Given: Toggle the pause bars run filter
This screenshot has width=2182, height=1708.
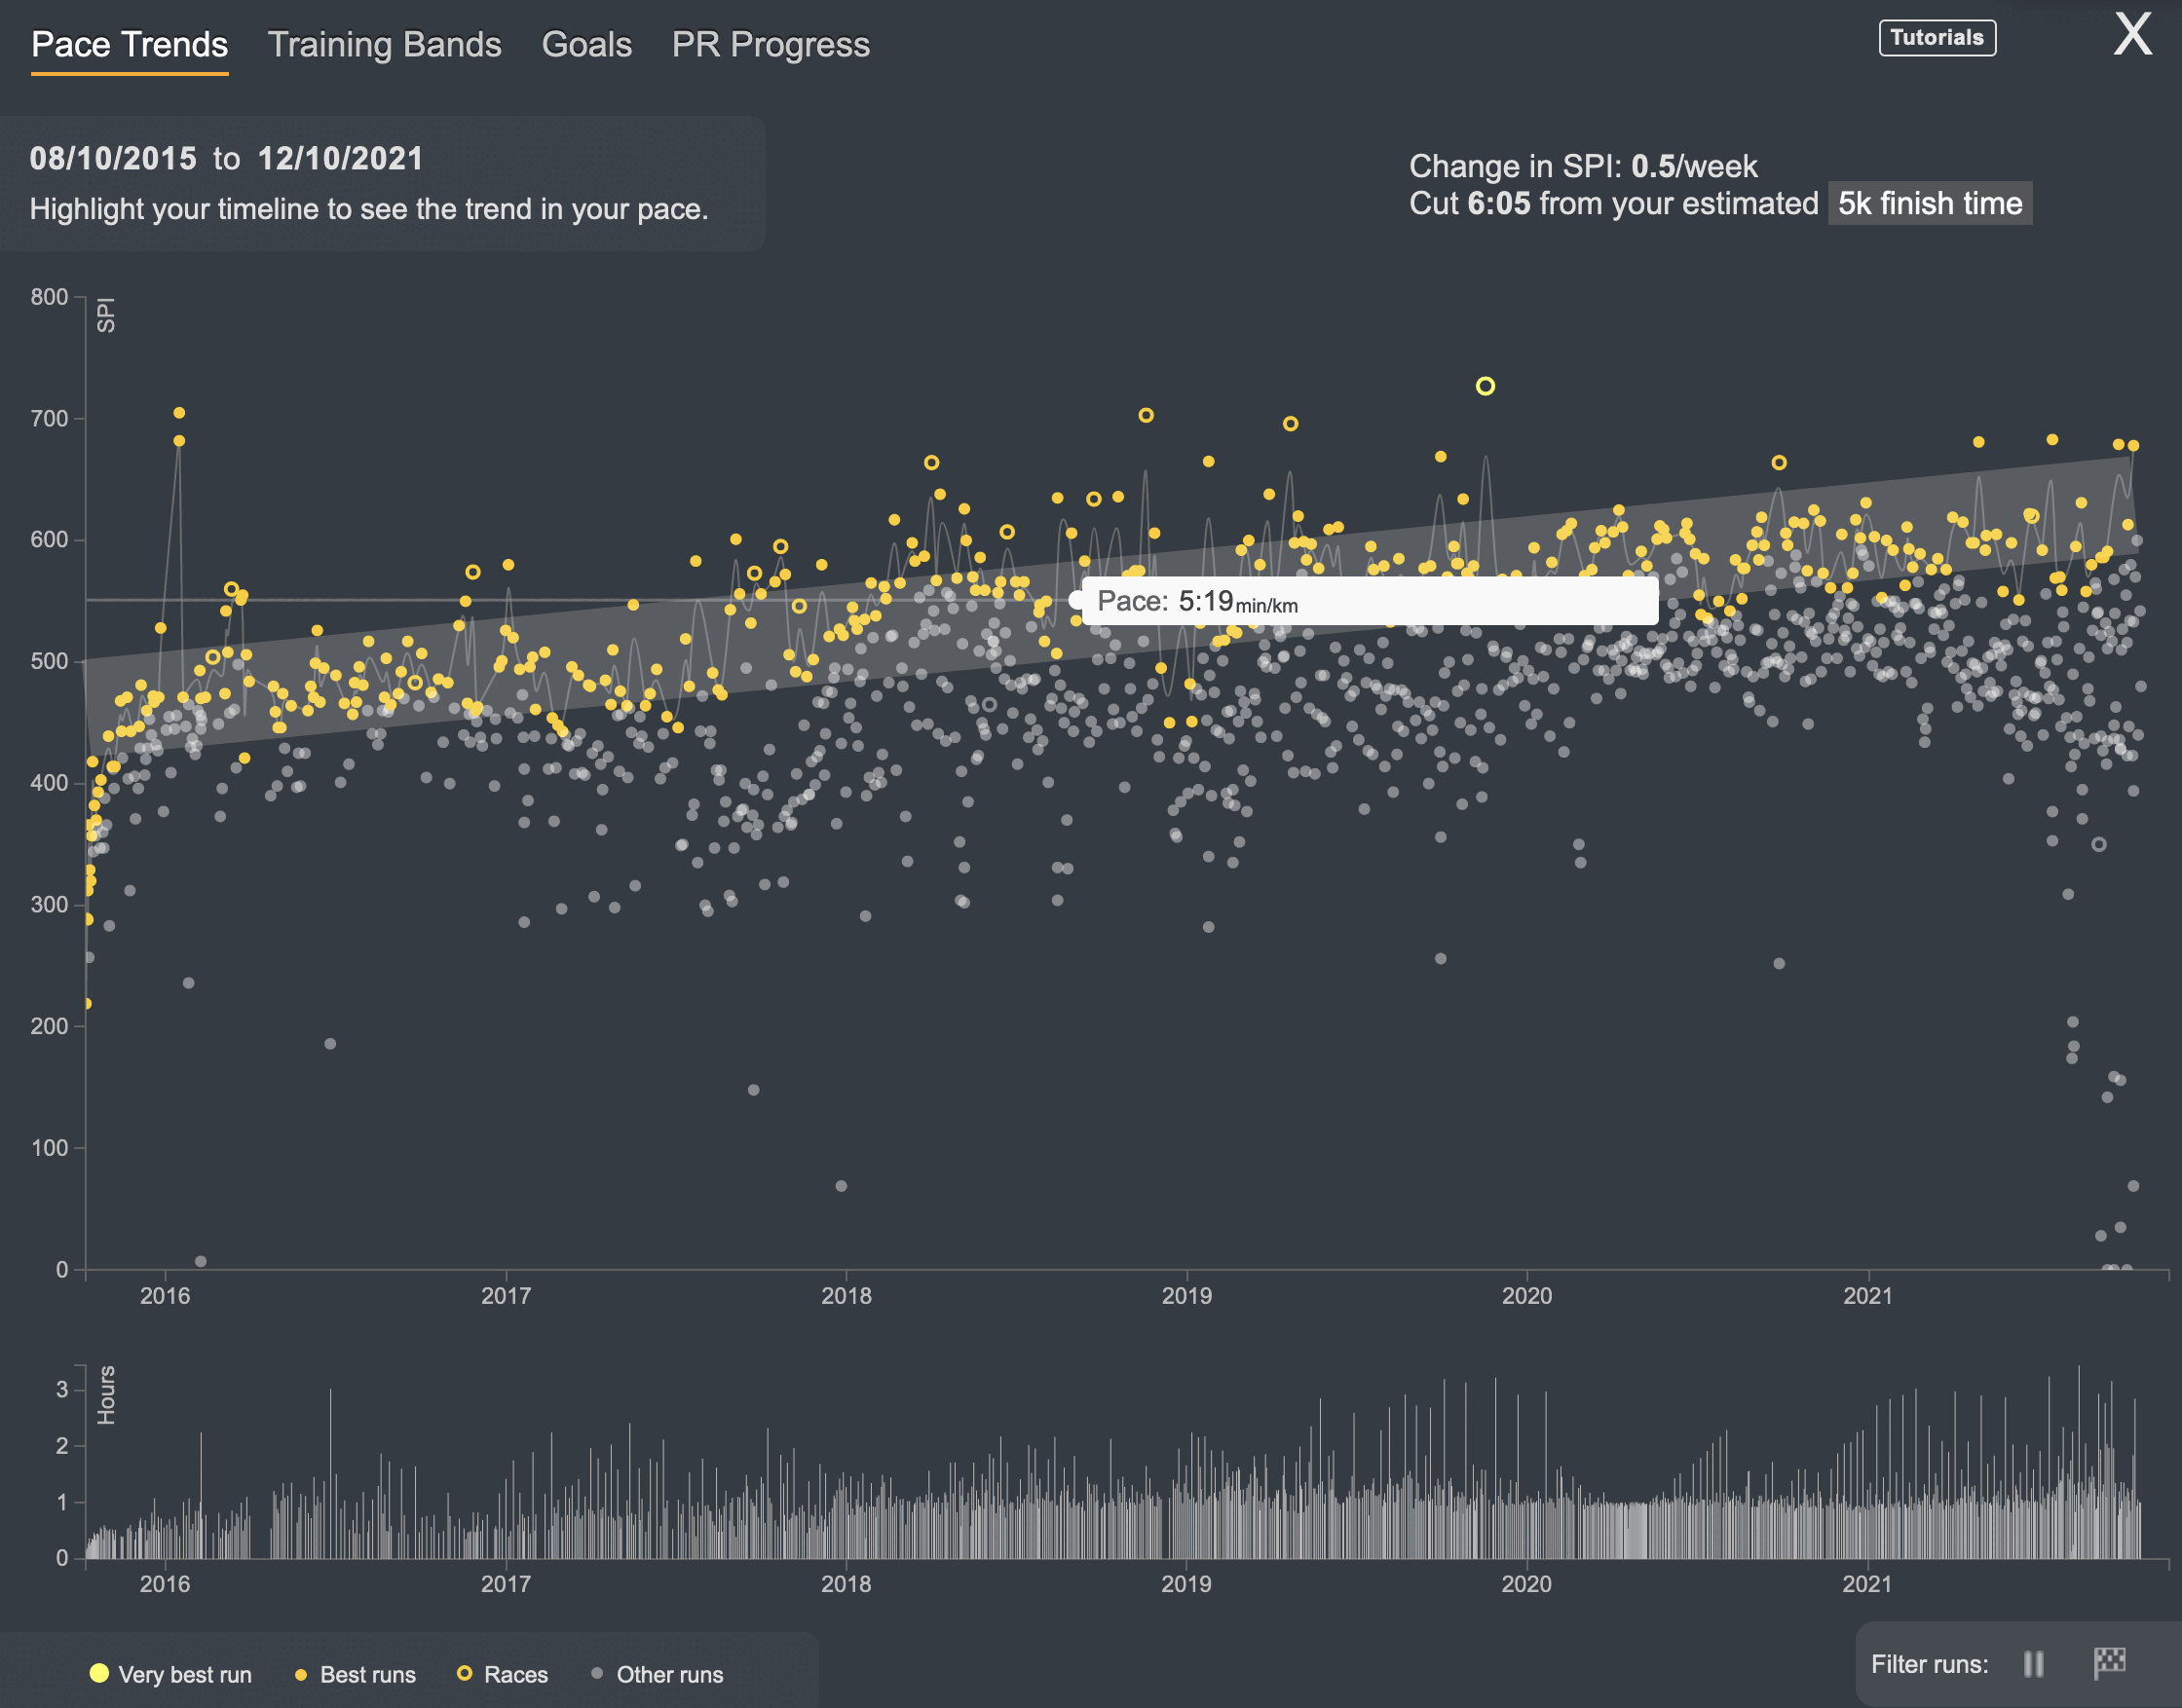Looking at the screenshot, I should point(2033,1663).
